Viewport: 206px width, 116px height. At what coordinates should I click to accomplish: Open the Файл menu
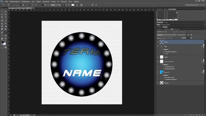click(6, 1)
